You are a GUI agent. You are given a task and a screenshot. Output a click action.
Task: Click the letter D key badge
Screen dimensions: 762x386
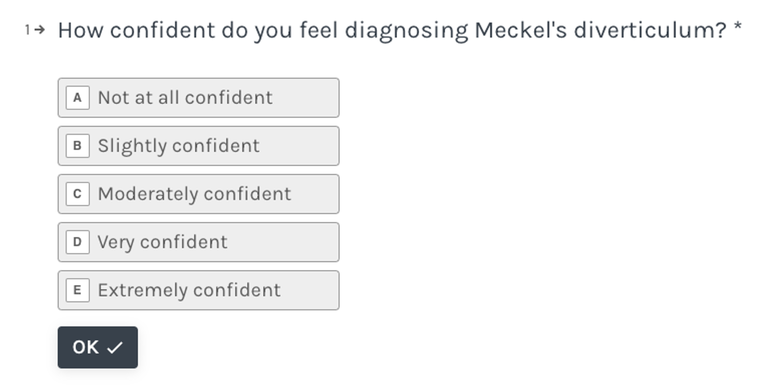[77, 242]
